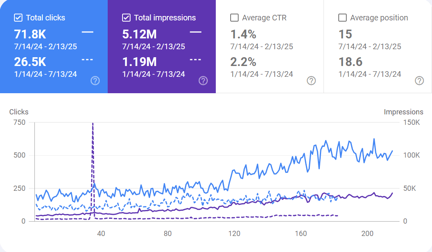Screen dimensions: 432x252
Task: Open the Total impressions help tooltip icon
Action: [x=203, y=81]
